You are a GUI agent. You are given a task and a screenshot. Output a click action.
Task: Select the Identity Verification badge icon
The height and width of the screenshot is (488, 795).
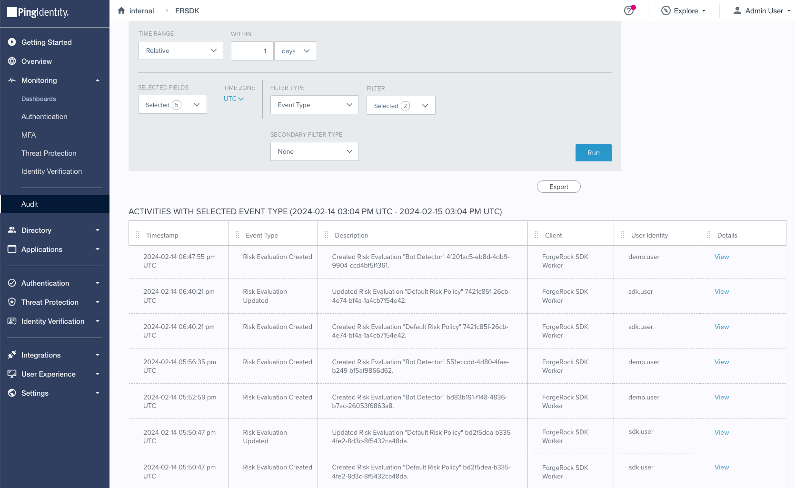[12, 321]
